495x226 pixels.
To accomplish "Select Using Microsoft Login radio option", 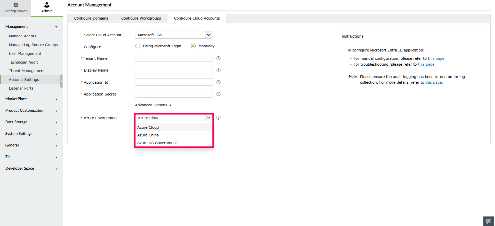I will 138,46.
